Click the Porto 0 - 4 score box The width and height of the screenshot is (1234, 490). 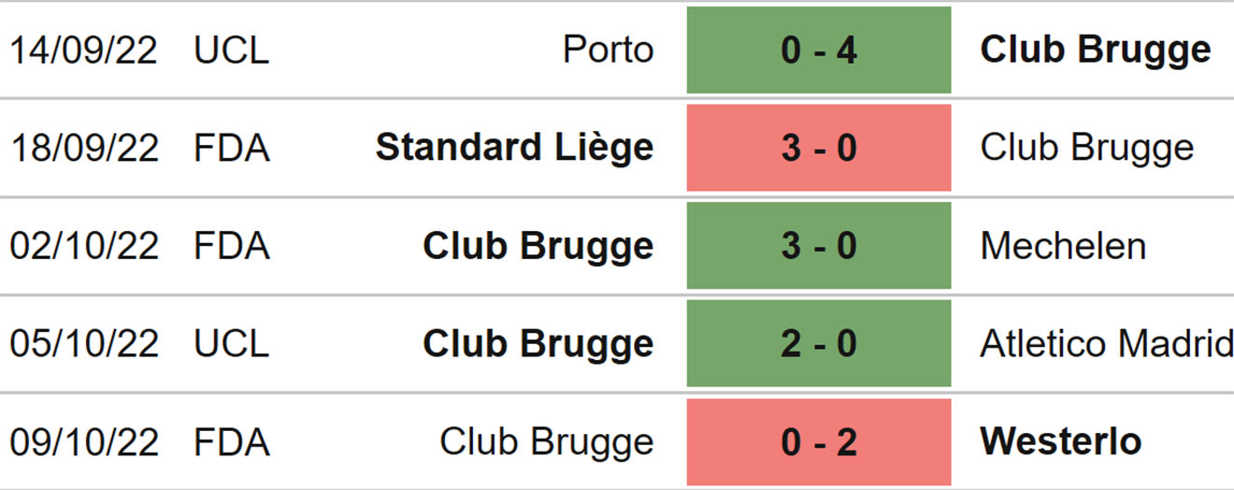[x=819, y=50]
